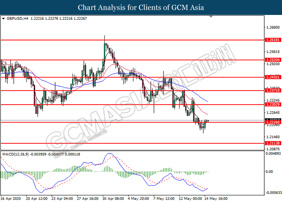Select the 1.25615 price axis value

tap(273, 52)
